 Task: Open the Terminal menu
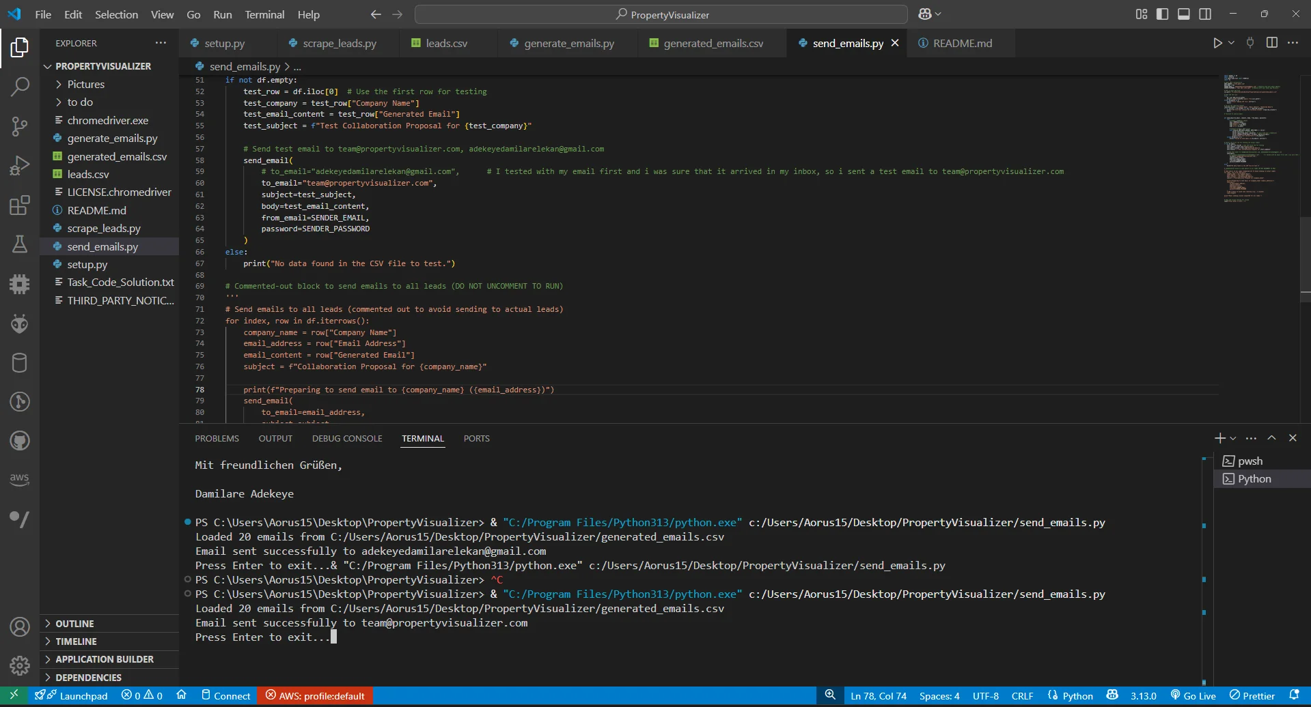tap(264, 14)
